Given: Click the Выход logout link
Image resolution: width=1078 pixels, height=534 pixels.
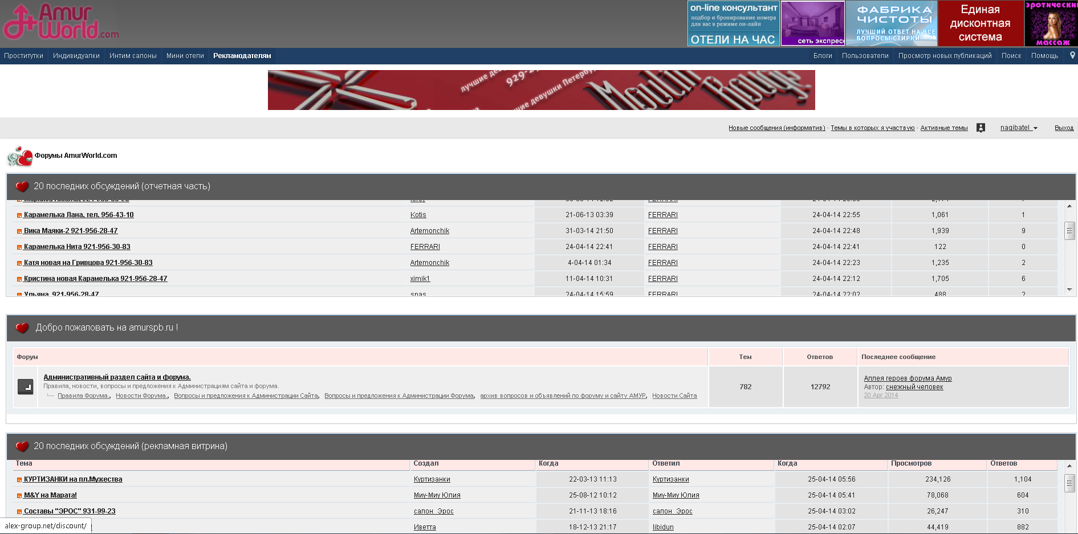Looking at the screenshot, I should tap(1064, 128).
